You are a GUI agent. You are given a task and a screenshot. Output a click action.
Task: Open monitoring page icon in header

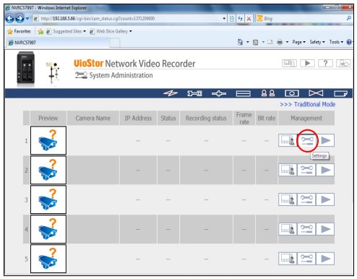(289, 63)
